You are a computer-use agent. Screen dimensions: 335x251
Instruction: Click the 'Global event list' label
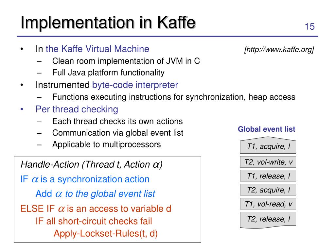tap(266, 129)
